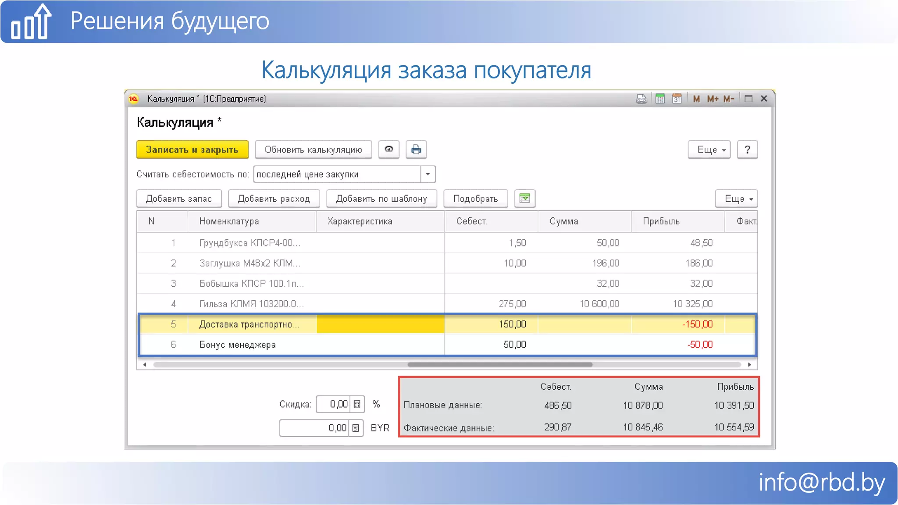Click the N column header

point(162,221)
